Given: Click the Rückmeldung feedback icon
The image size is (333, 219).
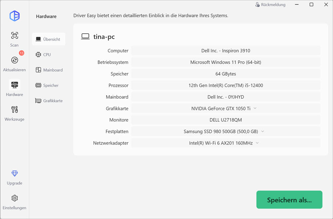Looking at the screenshot, I should [x=257, y=4].
